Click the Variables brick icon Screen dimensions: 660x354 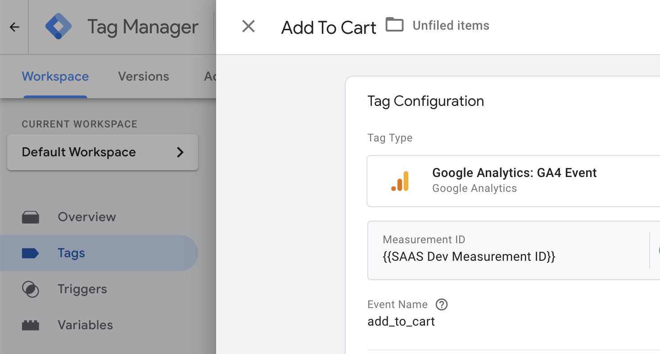click(x=31, y=325)
